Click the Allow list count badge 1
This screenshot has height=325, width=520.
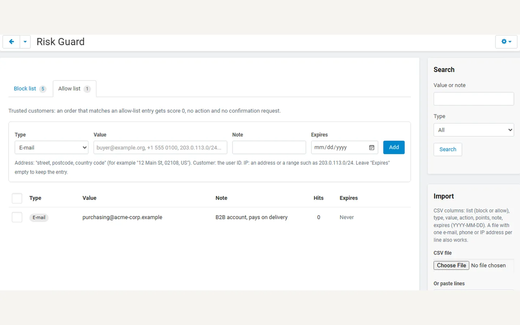click(x=87, y=89)
